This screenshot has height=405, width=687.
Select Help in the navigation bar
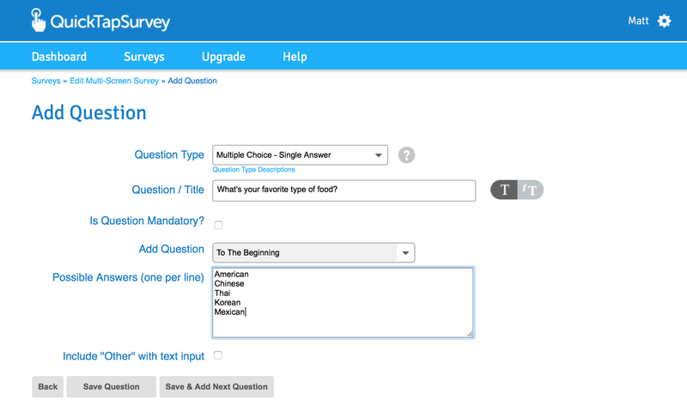[x=295, y=57]
